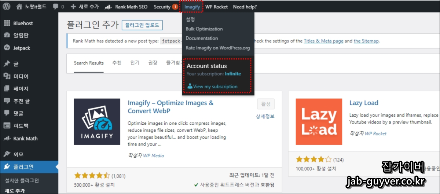The width and height of the screenshot is (440, 194).
Task: Click the 최근 업데이트: 1달 전 text
Action: point(251,175)
